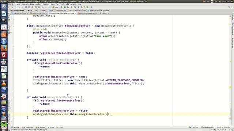Open the Gradle Console panel
The image size is (234, 131).
(x=208, y=127)
